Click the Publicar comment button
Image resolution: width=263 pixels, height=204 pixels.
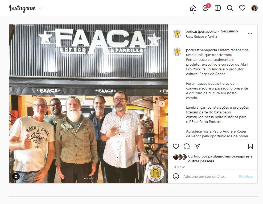point(246,176)
